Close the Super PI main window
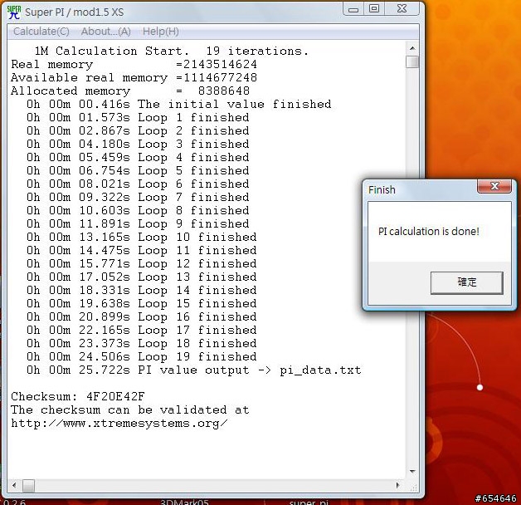 [x=402, y=9]
